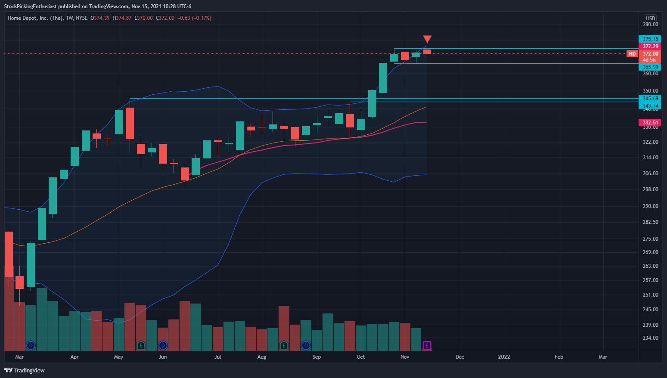Image resolution: width=667 pixels, height=378 pixels.
Task: Click the C372.00 close value
Action: [165, 18]
